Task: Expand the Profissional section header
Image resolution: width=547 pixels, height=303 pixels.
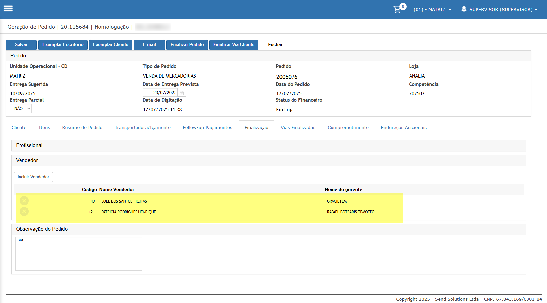Action: coord(268,145)
